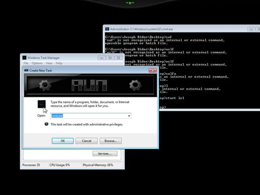This screenshot has width=260, height=195.
Task: Minimize the Administrator cmd.exe window
Action: coord(251,29)
